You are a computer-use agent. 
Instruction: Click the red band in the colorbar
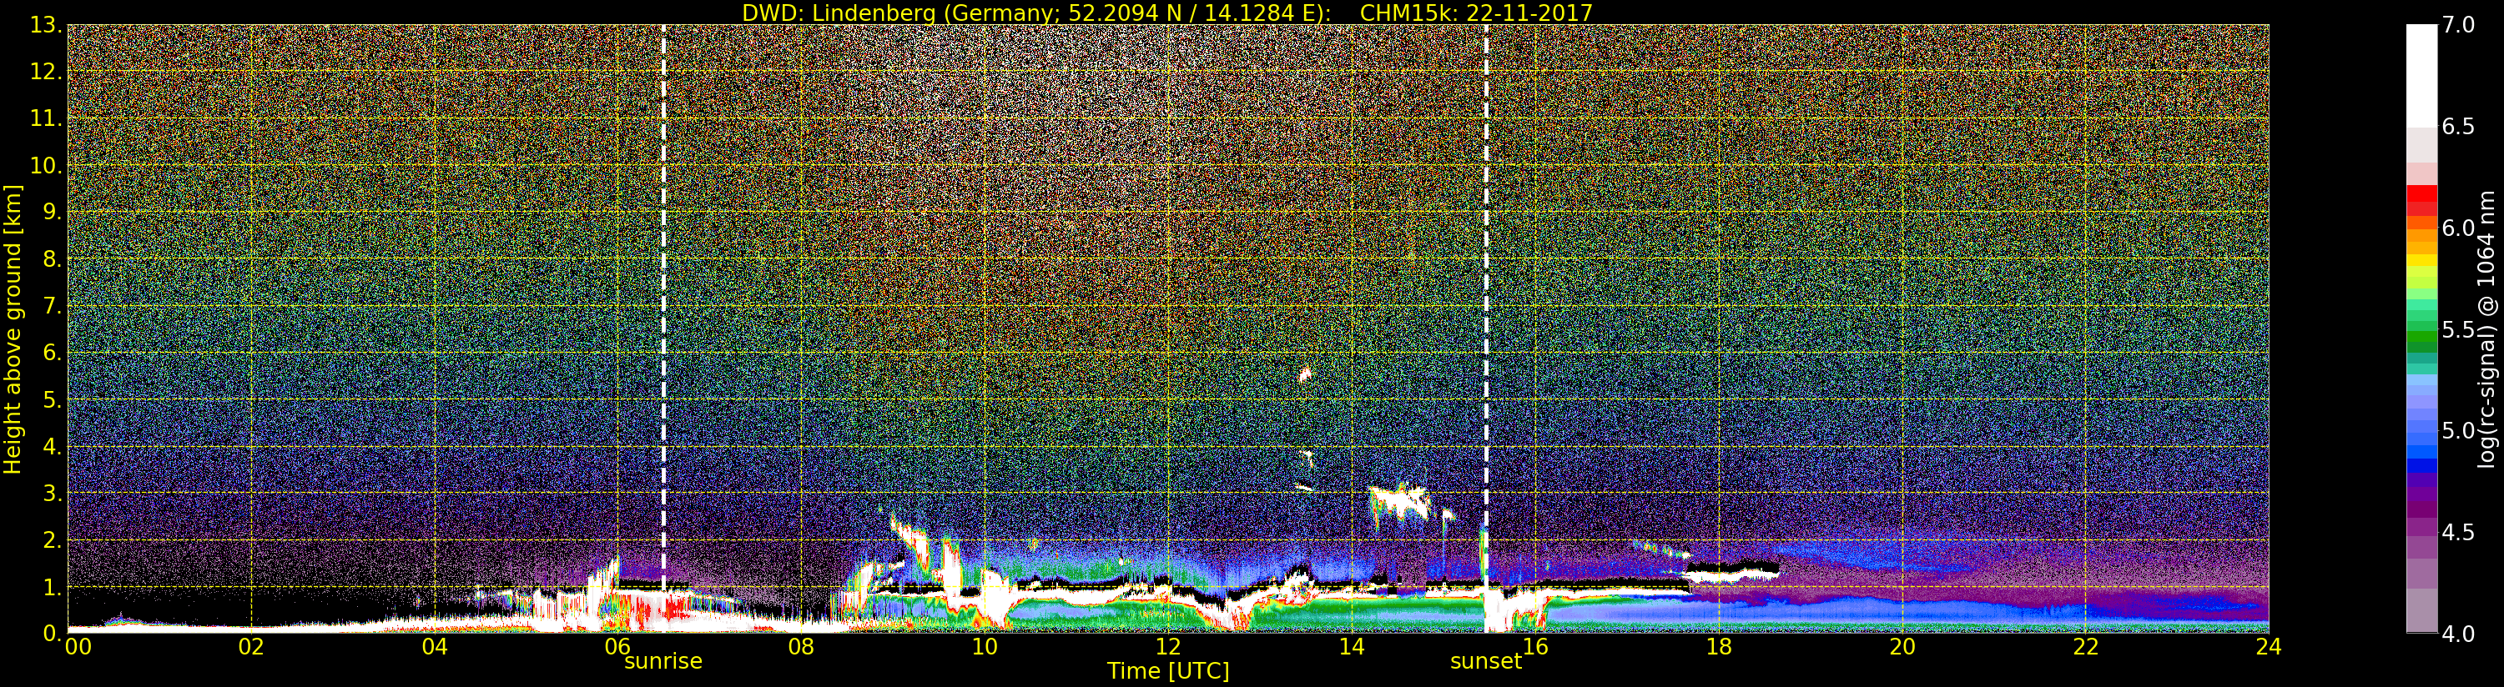pos(2421,198)
